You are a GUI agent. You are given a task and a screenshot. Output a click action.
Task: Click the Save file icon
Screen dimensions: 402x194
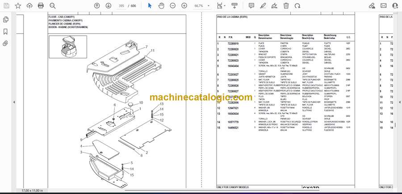point(6,6)
